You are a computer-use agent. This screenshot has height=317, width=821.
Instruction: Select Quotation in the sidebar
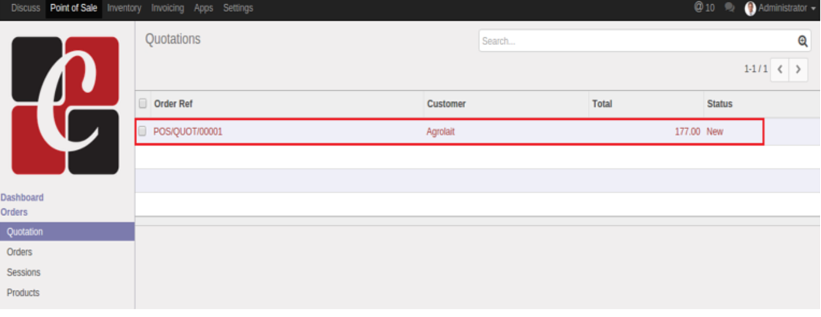[67, 232]
